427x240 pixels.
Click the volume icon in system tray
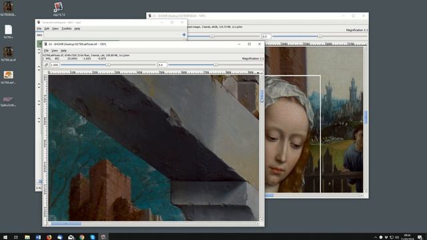click(x=397, y=237)
